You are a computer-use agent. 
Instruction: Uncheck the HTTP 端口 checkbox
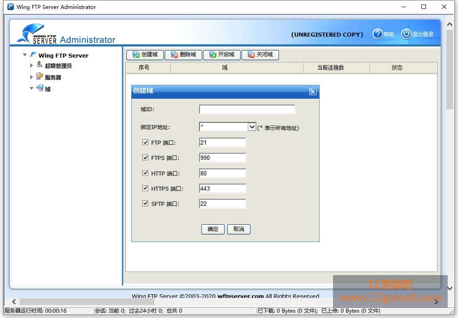pos(145,173)
